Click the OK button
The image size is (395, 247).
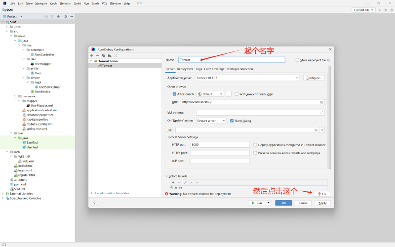click(283, 203)
